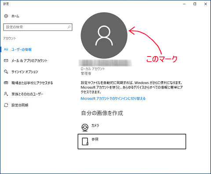The height and width of the screenshot is (174, 211).
Task: Minimize the settings window
Action: tap(184, 4)
